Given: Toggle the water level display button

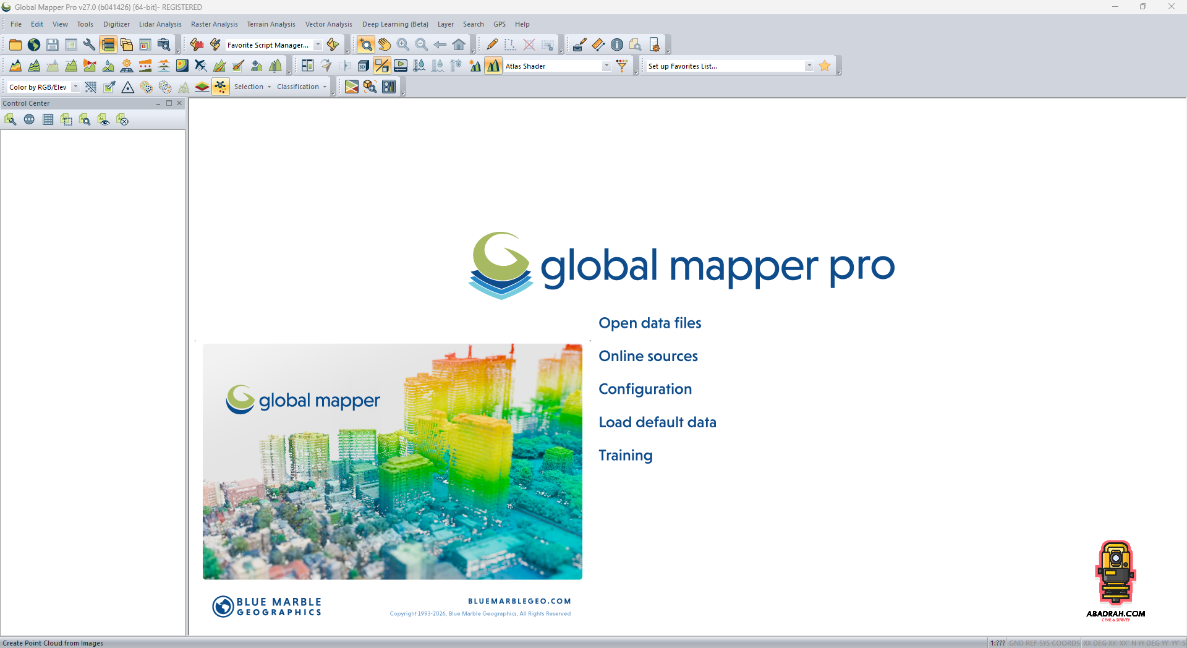Looking at the screenshot, I should coord(419,66).
